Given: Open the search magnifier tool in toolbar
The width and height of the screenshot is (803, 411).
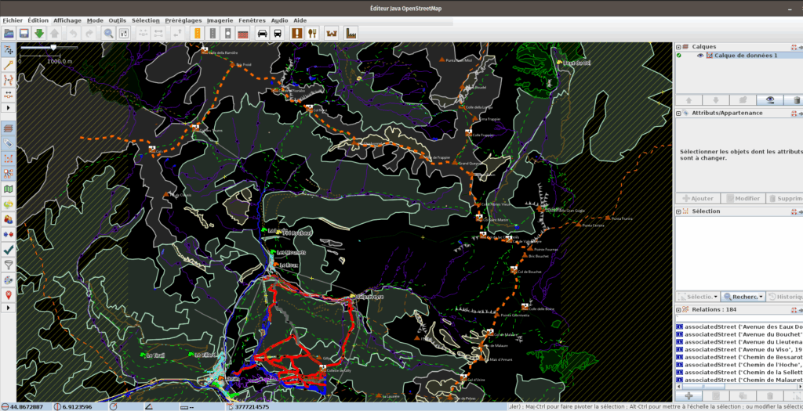Looking at the screenshot, I should [x=110, y=34].
